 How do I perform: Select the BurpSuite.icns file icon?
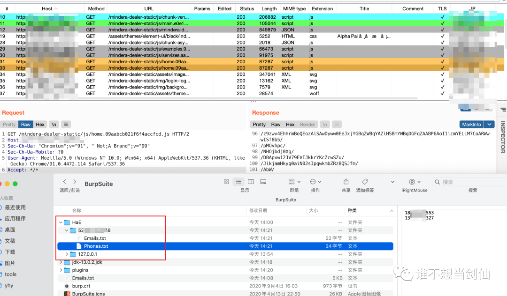tap(67, 294)
